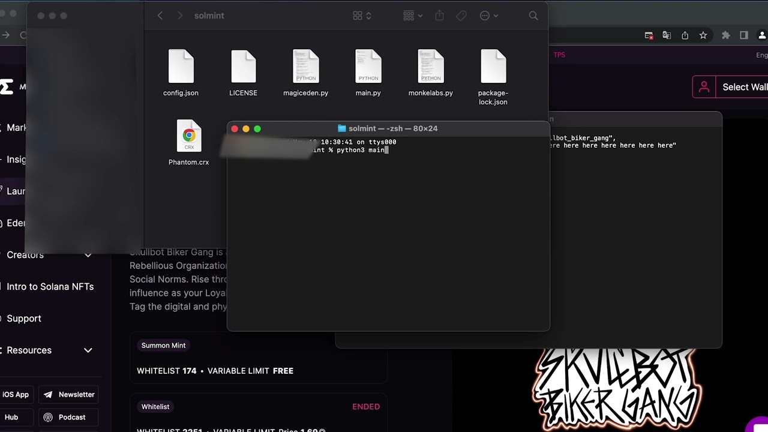
Task: Select the LICENSE file icon in Finder
Action: [x=243, y=66]
